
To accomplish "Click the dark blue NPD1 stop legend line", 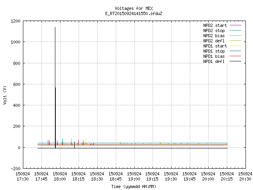I will coord(235,51).
